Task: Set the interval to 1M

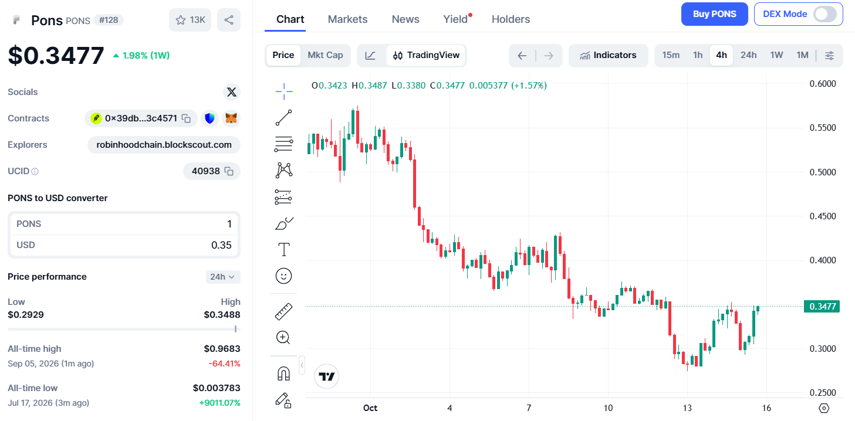Action: [802, 55]
